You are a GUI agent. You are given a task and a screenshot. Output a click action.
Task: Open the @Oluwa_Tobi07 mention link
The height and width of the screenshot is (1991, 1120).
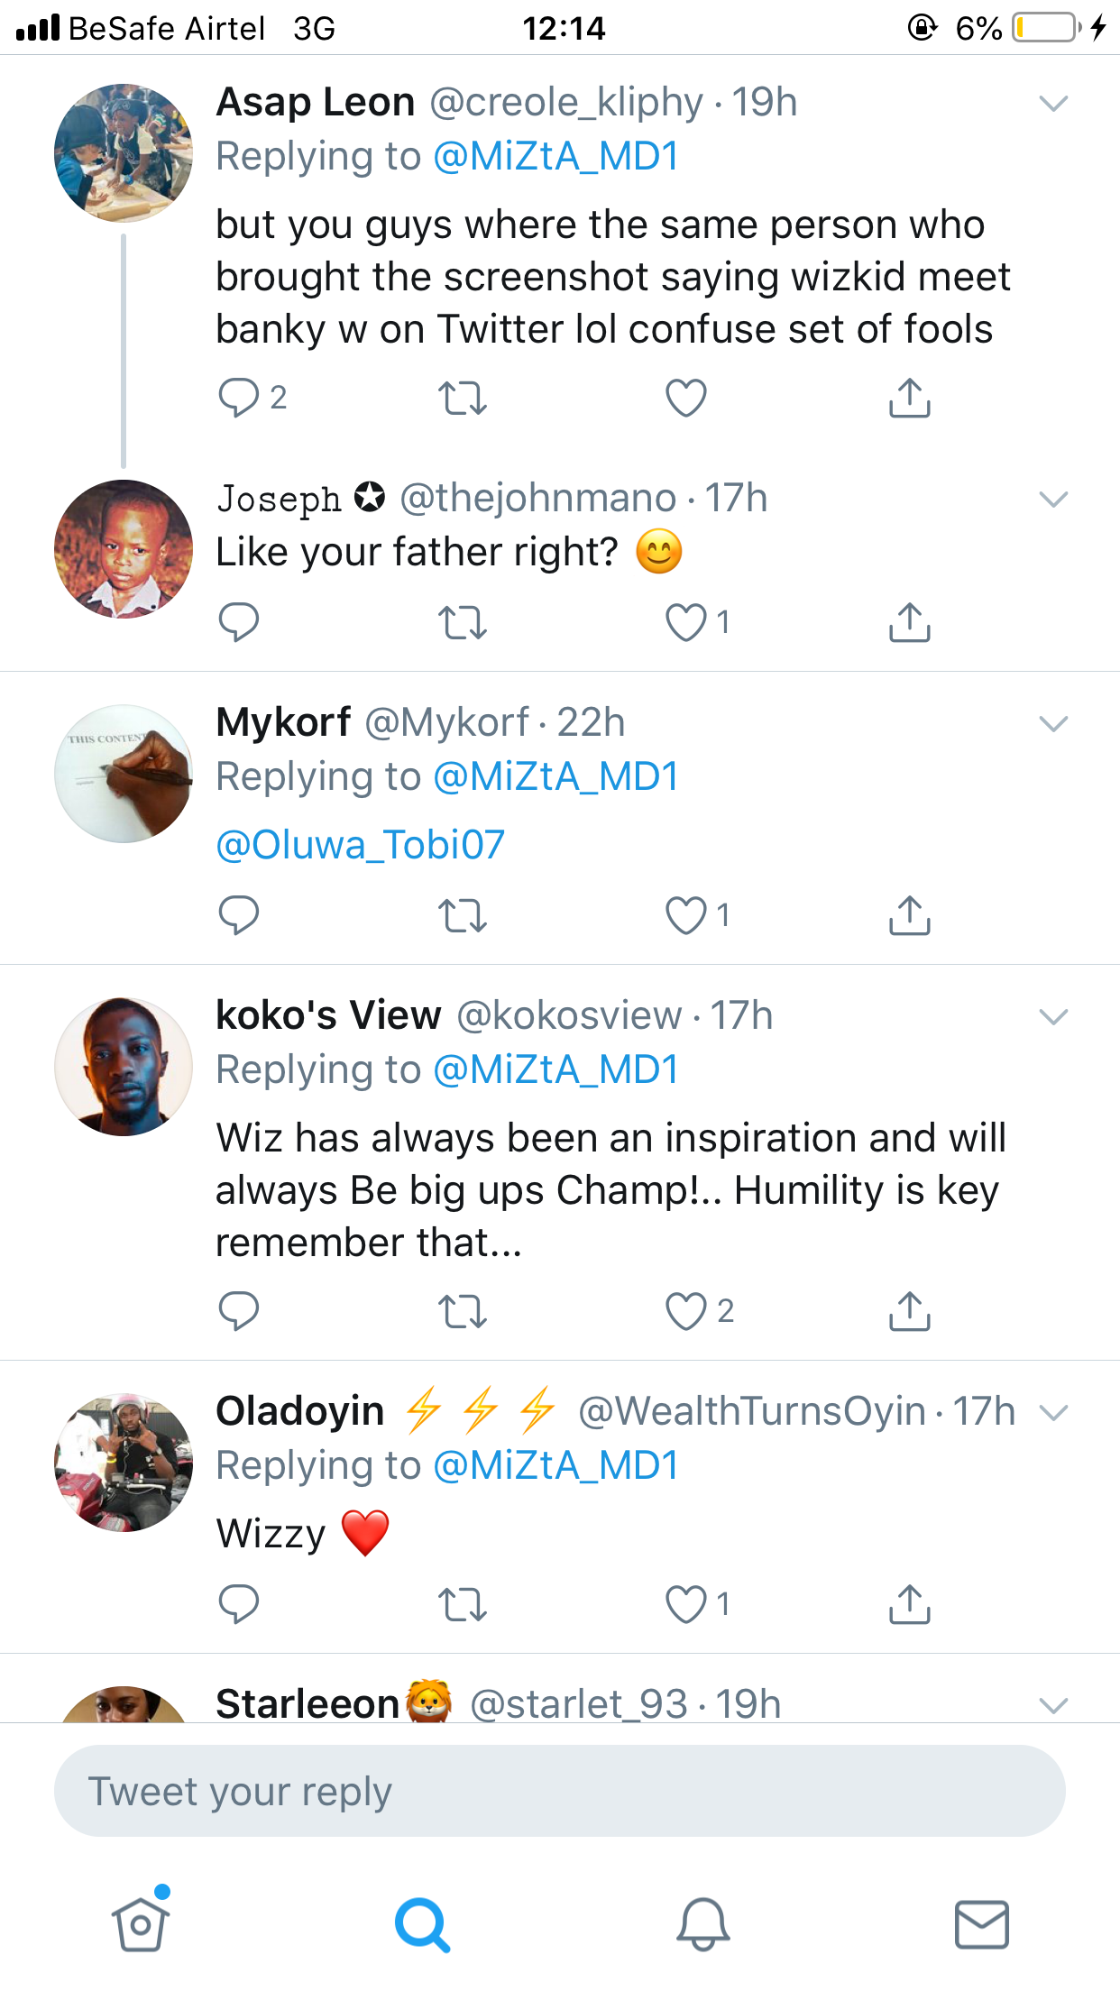coord(360,845)
